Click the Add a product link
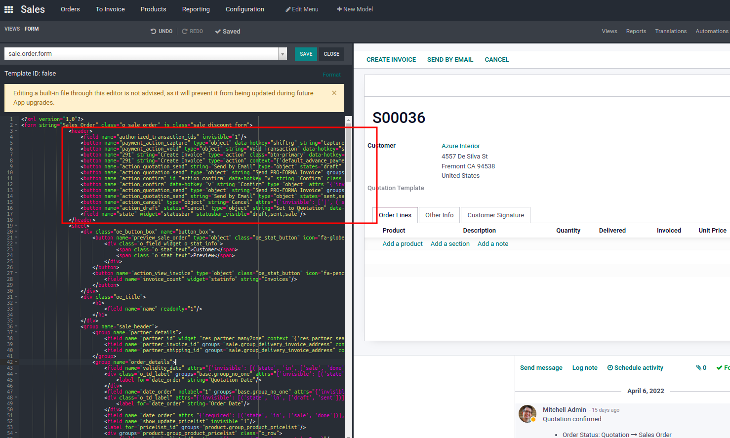 [403, 244]
